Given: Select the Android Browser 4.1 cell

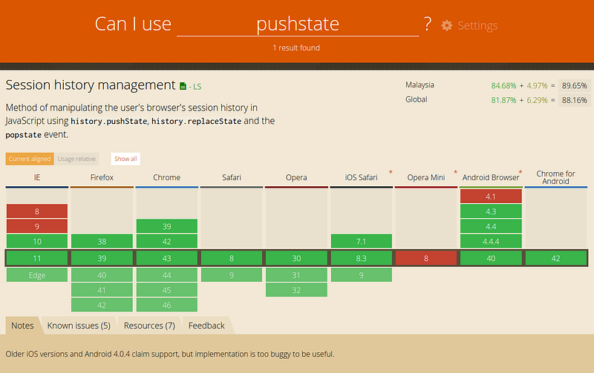Looking at the screenshot, I should click(x=491, y=197).
